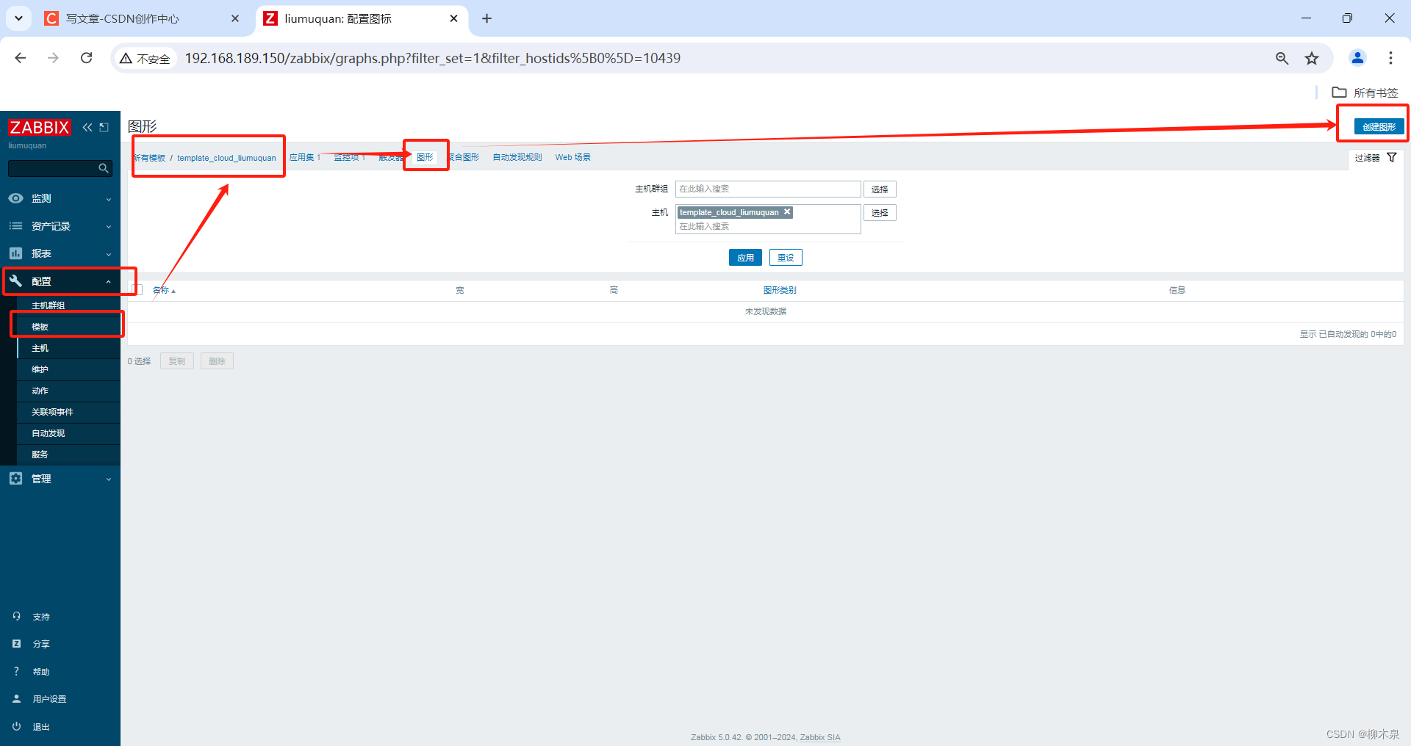
Task: Go back with the browser back arrow
Action: [21, 58]
